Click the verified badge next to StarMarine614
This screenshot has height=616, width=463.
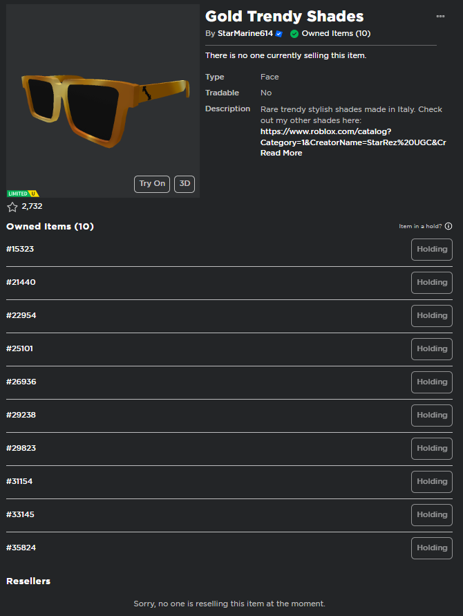coord(278,34)
